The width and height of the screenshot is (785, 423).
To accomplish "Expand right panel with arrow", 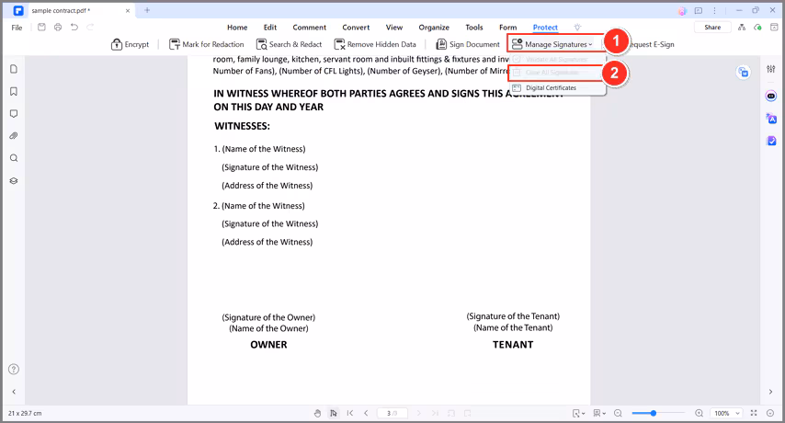I will [770, 392].
